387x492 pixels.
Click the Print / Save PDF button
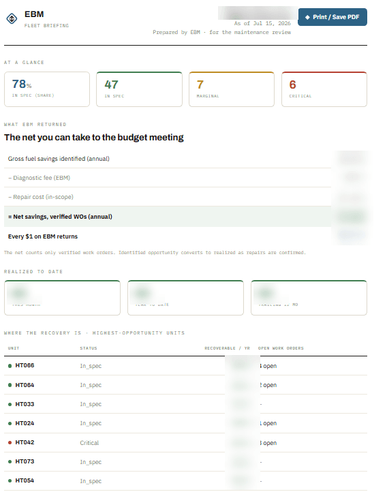(x=332, y=17)
